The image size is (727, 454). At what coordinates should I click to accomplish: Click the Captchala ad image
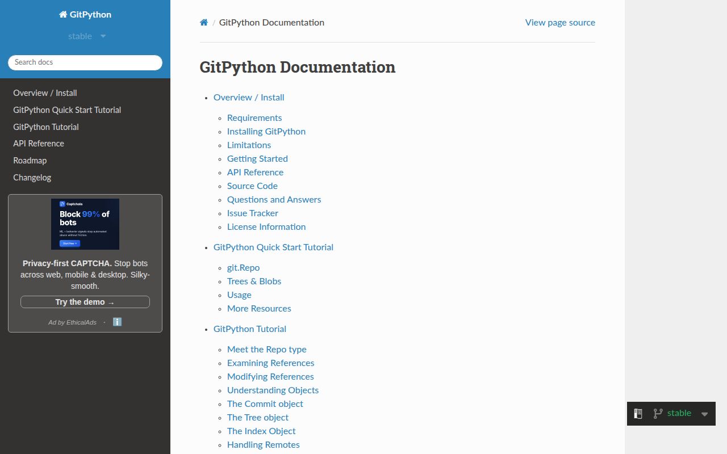(85, 224)
